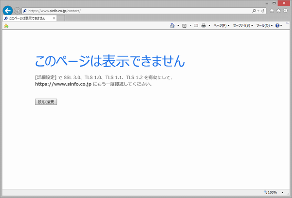Viewport: 292px width, 198px height.
Task: Click the Help question mark icon
Action: [x=277, y=25]
